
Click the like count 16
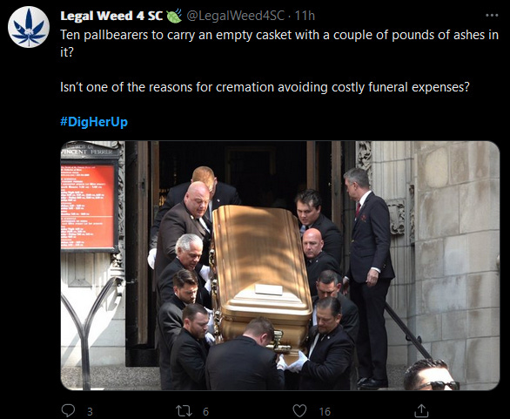(x=325, y=411)
